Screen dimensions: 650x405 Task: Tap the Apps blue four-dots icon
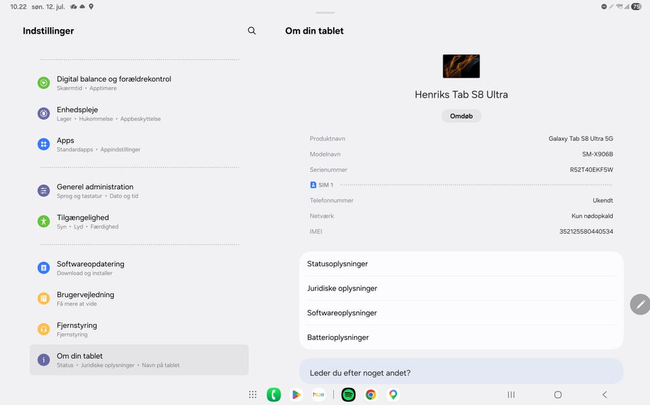[43, 144]
